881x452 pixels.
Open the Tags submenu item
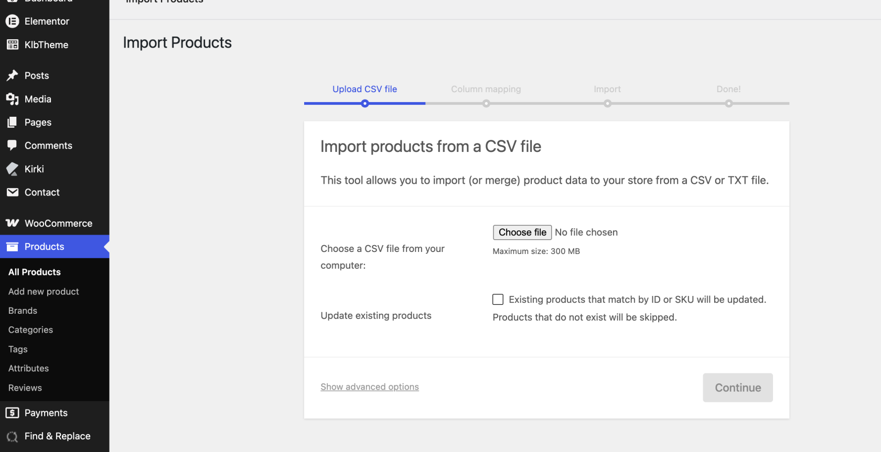pos(18,349)
